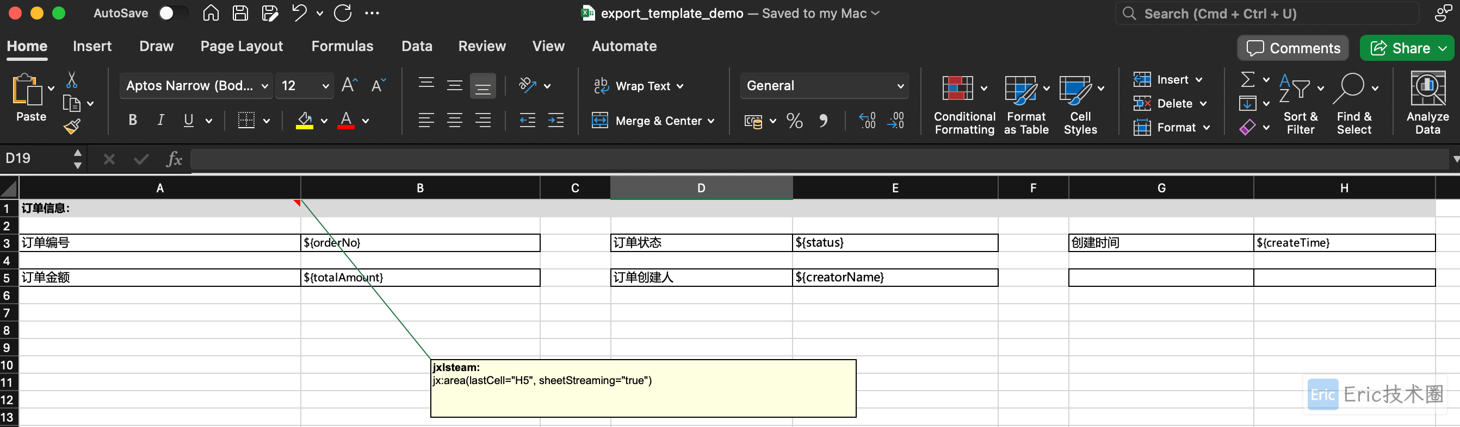Toggle bold formatting
The height and width of the screenshot is (427, 1460).
(133, 120)
